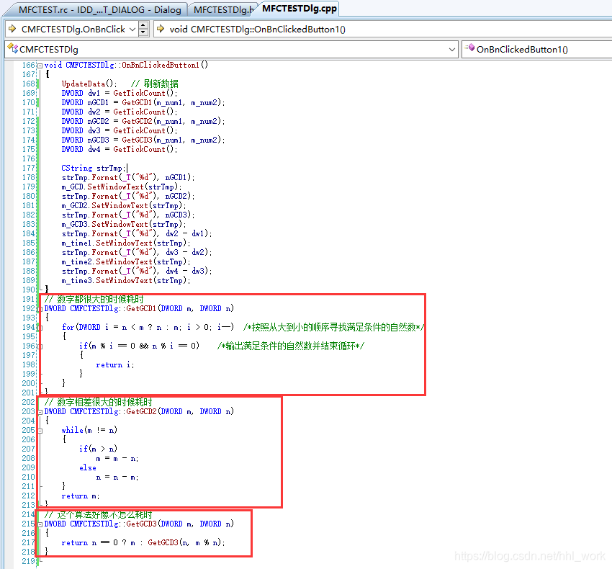Click the 'else' keyword on line 209
This screenshot has height=569, width=612.
(87, 468)
